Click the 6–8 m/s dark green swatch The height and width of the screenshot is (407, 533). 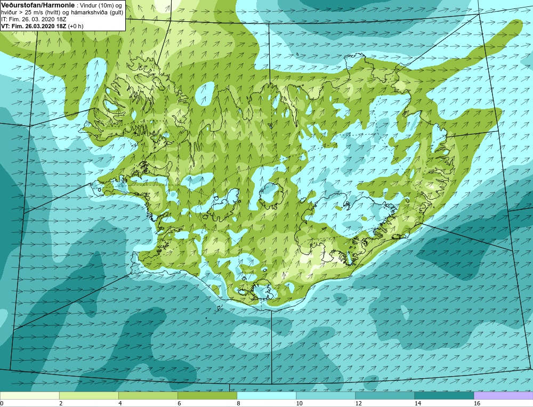point(207,396)
